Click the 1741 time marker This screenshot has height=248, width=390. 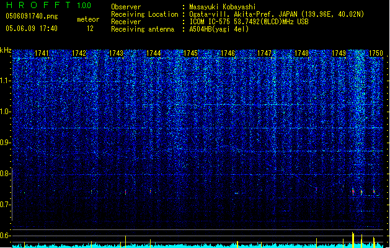click(42, 53)
